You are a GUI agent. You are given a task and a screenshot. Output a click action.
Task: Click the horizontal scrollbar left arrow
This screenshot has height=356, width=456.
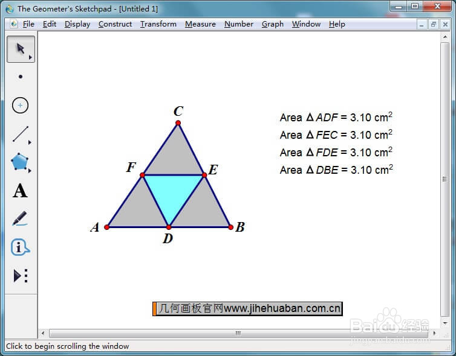point(43,333)
